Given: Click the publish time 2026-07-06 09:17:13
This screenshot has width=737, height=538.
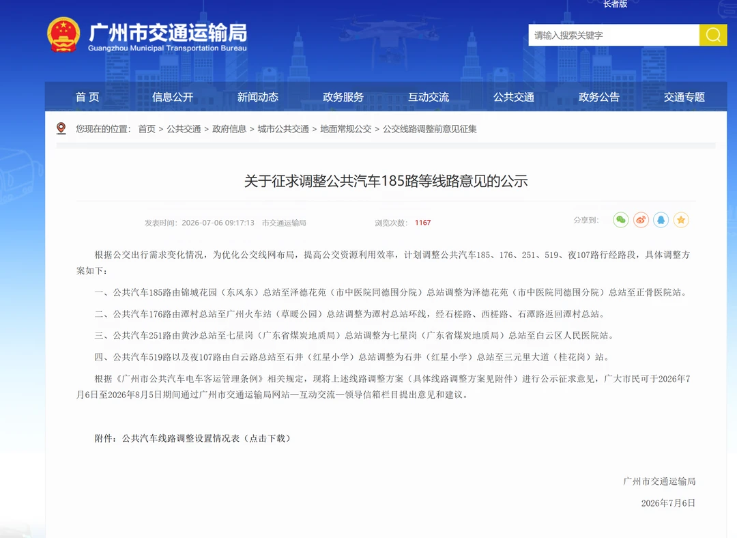Looking at the screenshot, I should (218, 223).
